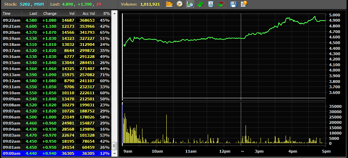The width and height of the screenshot is (348, 158).
Task: Open the orange stacked bars icon
Action: (169, 4)
